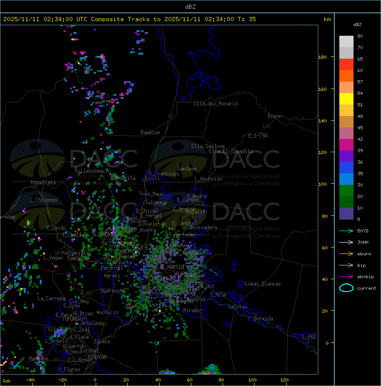Click the 'C_Guido' map label
The image size is (381, 386).
pyautogui.click(x=56, y=228)
